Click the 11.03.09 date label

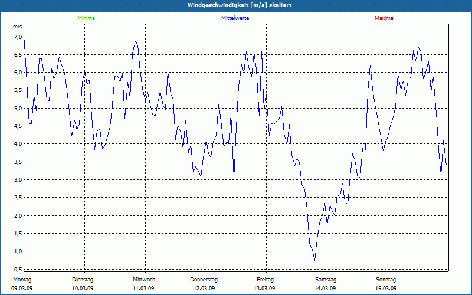click(143, 289)
